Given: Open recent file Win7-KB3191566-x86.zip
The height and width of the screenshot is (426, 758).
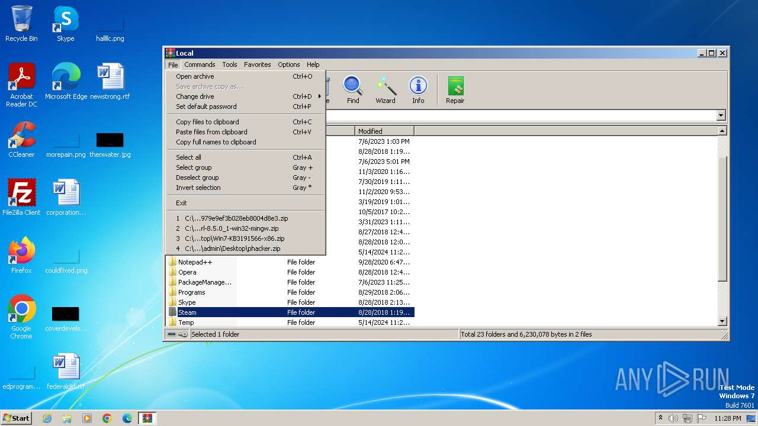Looking at the screenshot, I should 246,238.
